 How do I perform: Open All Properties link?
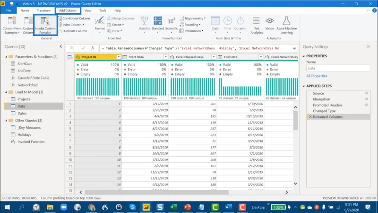click(317, 76)
